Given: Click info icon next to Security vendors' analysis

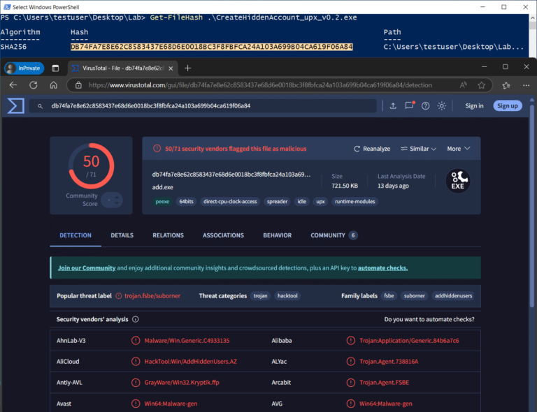Looking at the screenshot, I should coord(136,319).
